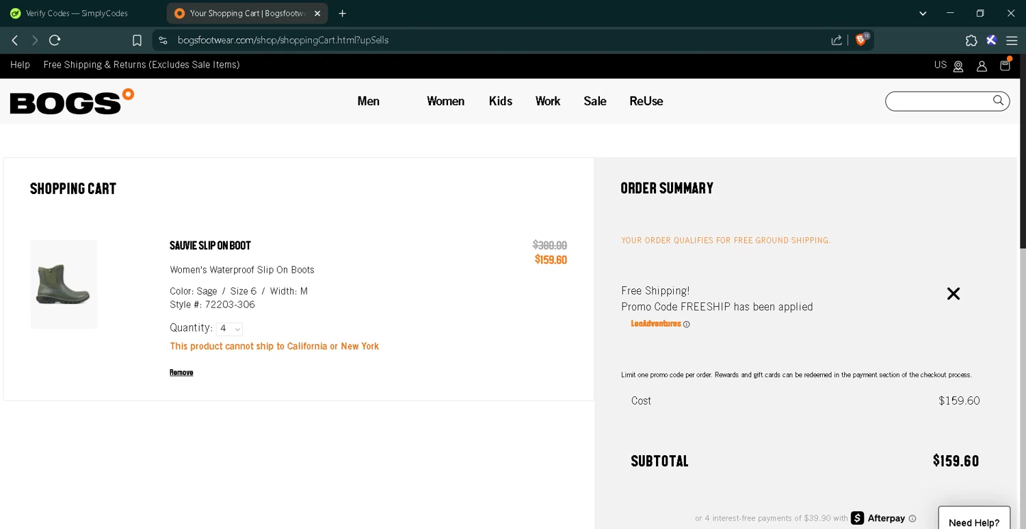This screenshot has height=529, width=1026.
Task: Click sale price $159.60 of boot
Action: 551,260
